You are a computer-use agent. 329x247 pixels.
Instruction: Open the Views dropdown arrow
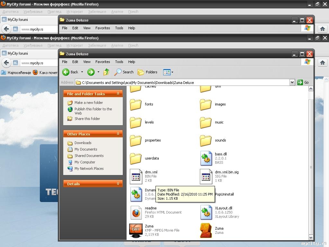(173, 72)
